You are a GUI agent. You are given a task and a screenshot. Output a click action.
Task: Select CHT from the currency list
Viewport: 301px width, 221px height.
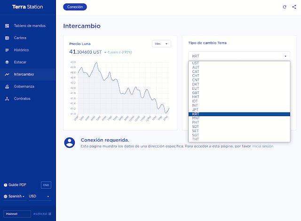click(x=239, y=76)
